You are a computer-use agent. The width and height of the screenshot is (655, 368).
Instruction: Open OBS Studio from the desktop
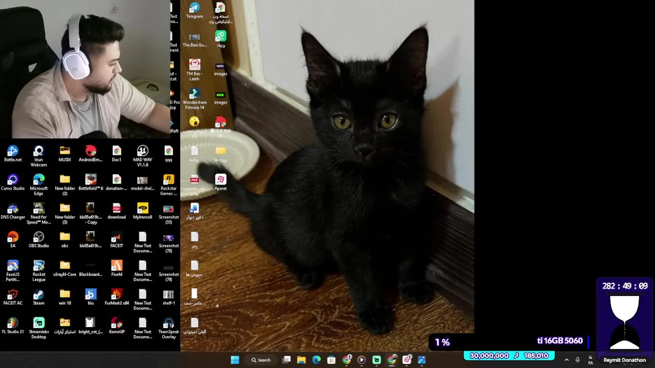coord(38,239)
